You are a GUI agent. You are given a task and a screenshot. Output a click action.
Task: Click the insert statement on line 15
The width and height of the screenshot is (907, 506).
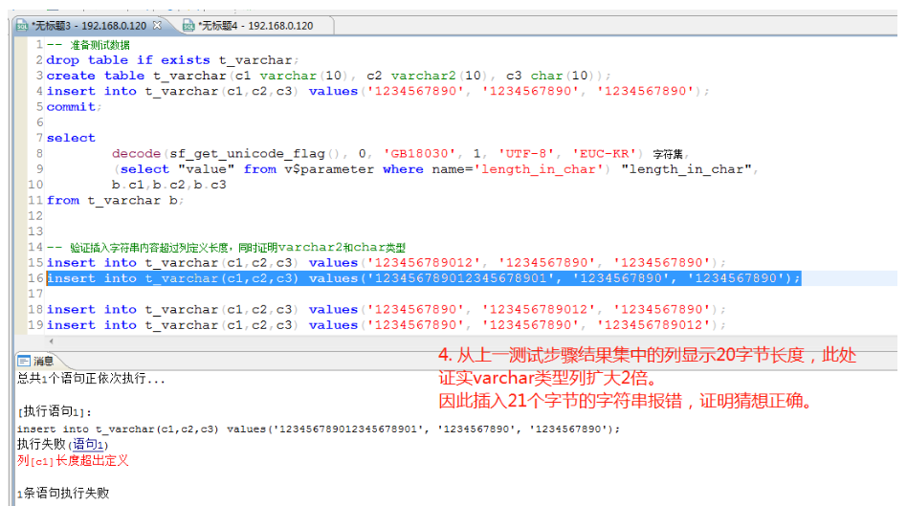[386, 263]
